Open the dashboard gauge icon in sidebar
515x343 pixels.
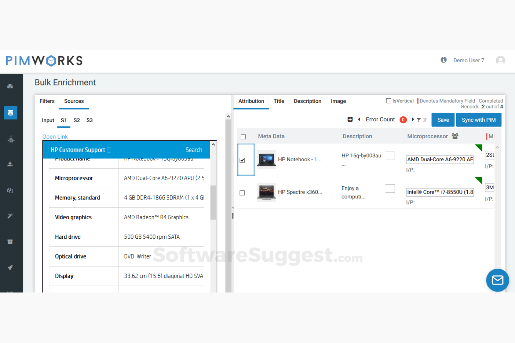point(10,86)
